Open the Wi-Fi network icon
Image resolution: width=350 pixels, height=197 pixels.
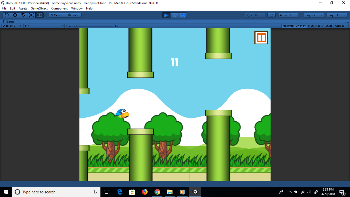tap(303, 192)
